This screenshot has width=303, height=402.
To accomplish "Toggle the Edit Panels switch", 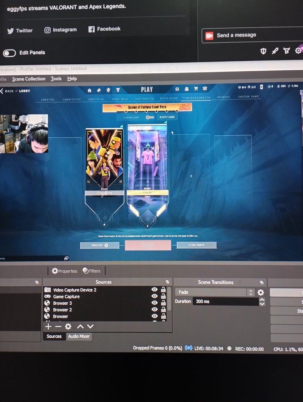I will (9, 53).
